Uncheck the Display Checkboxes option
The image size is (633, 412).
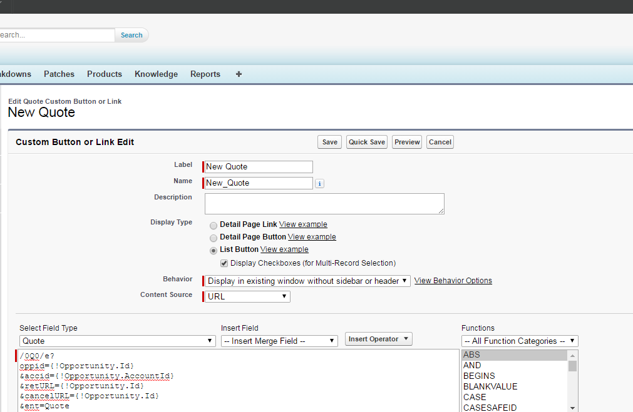[x=224, y=263]
